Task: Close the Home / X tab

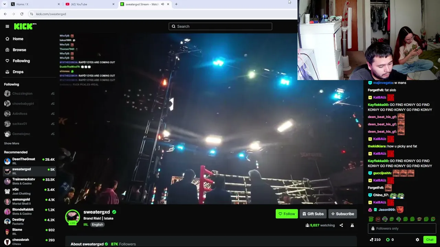Action: point(58,4)
